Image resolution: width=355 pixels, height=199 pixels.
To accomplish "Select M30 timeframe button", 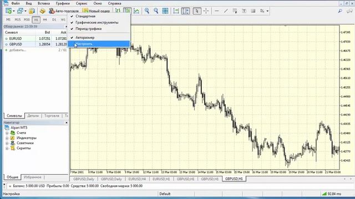I will 27,20.
